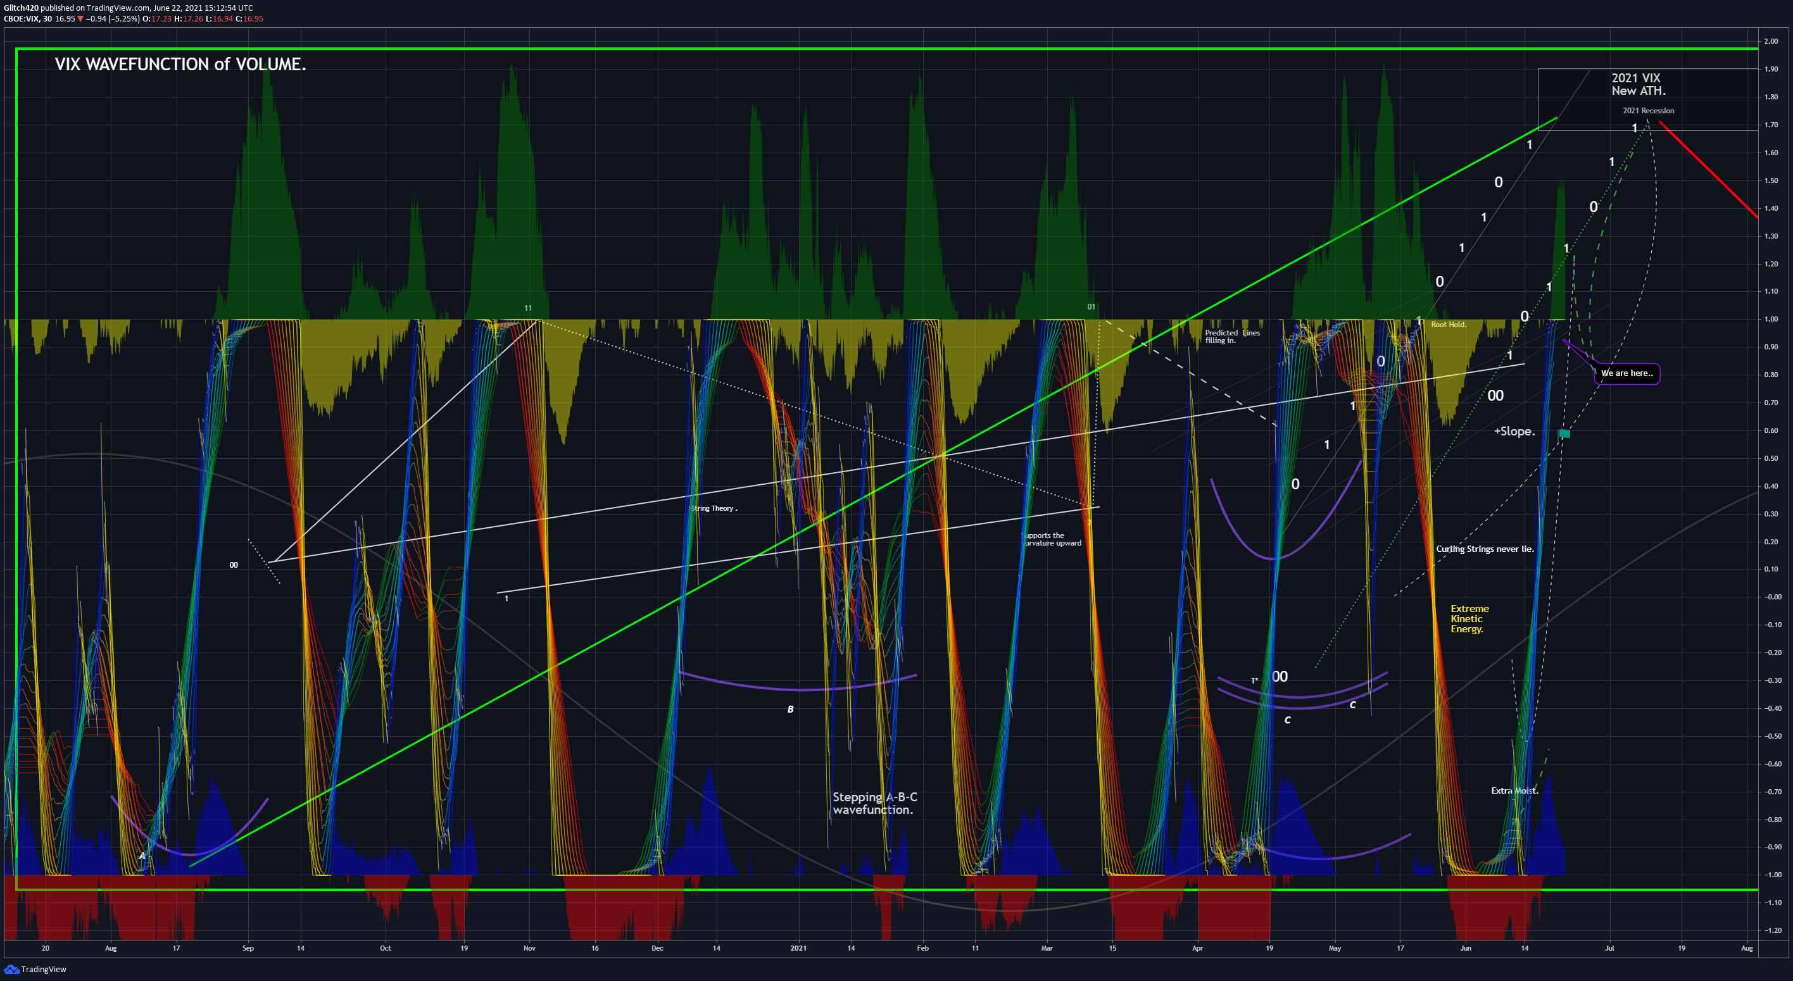Image resolution: width=1793 pixels, height=981 pixels.
Task: Click the Root Hold. label
Action: tap(1449, 324)
